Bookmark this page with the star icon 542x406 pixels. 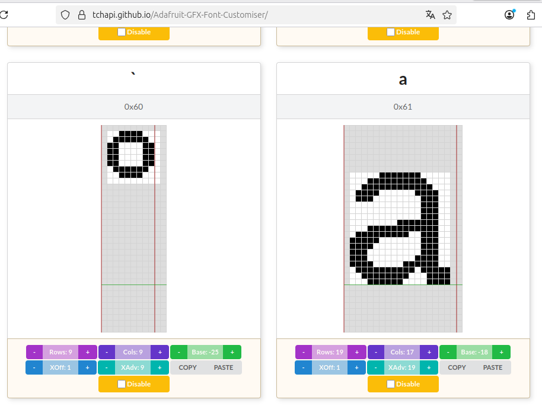tap(447, 15)
